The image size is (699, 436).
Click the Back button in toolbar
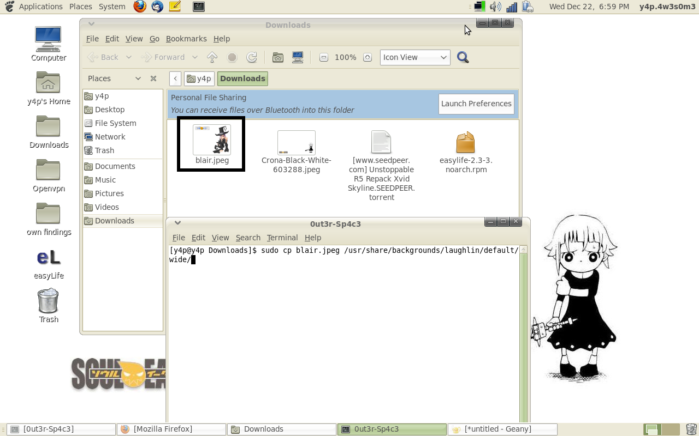tap(103, 57)
